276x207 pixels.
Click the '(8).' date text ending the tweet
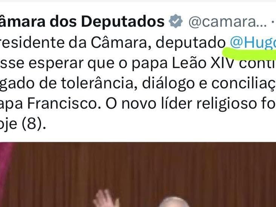pyautogui.click(x=34, y=124)
